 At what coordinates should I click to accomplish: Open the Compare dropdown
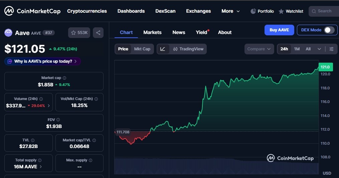tap(259, 49)
